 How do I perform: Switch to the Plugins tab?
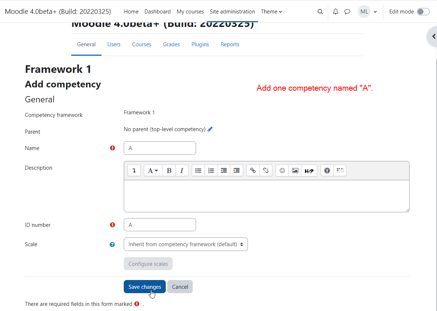pyautogui.click(x=200, y=44)
